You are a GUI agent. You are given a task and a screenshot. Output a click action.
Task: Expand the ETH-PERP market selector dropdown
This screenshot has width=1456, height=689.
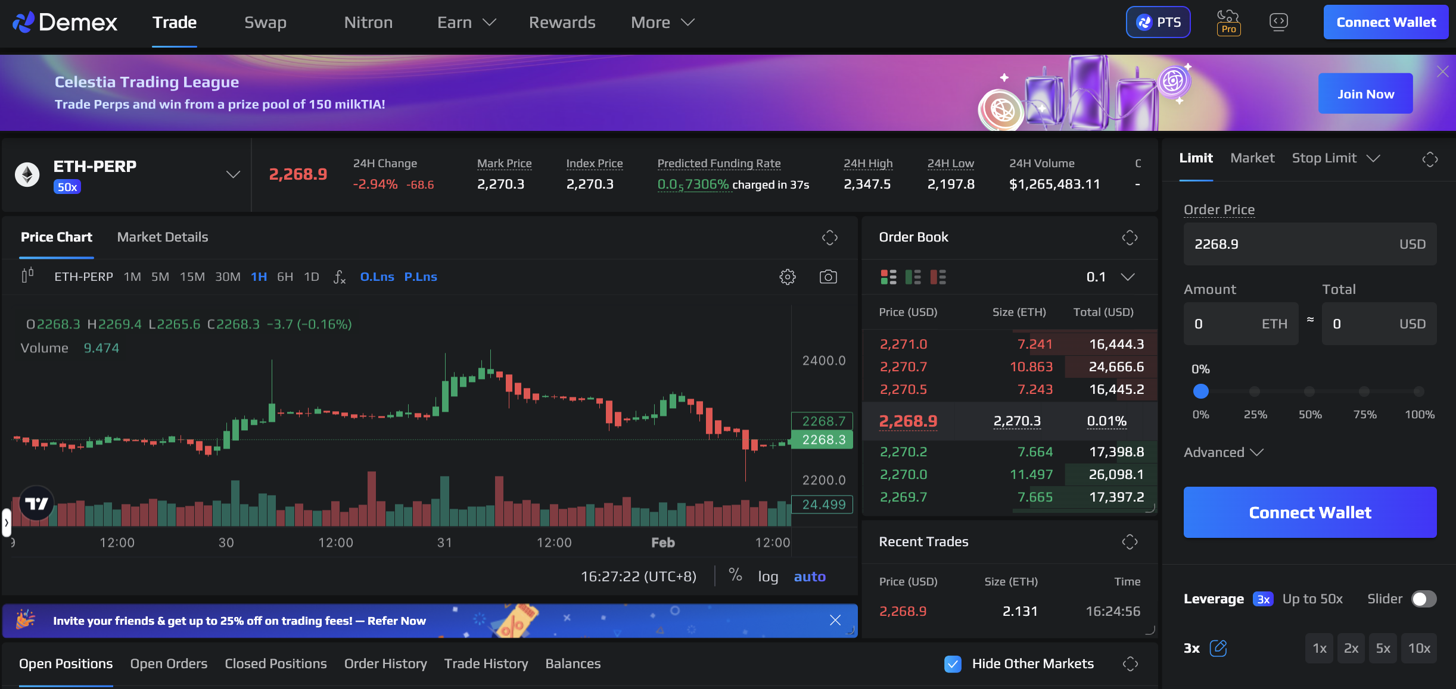click(x=232, y=174)
